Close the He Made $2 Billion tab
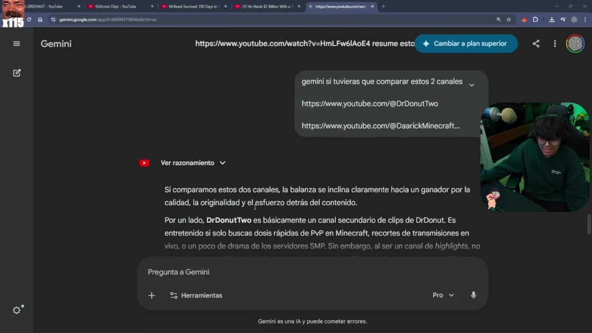The width and height of the screenshot is (592, 333). click(299, 6)
